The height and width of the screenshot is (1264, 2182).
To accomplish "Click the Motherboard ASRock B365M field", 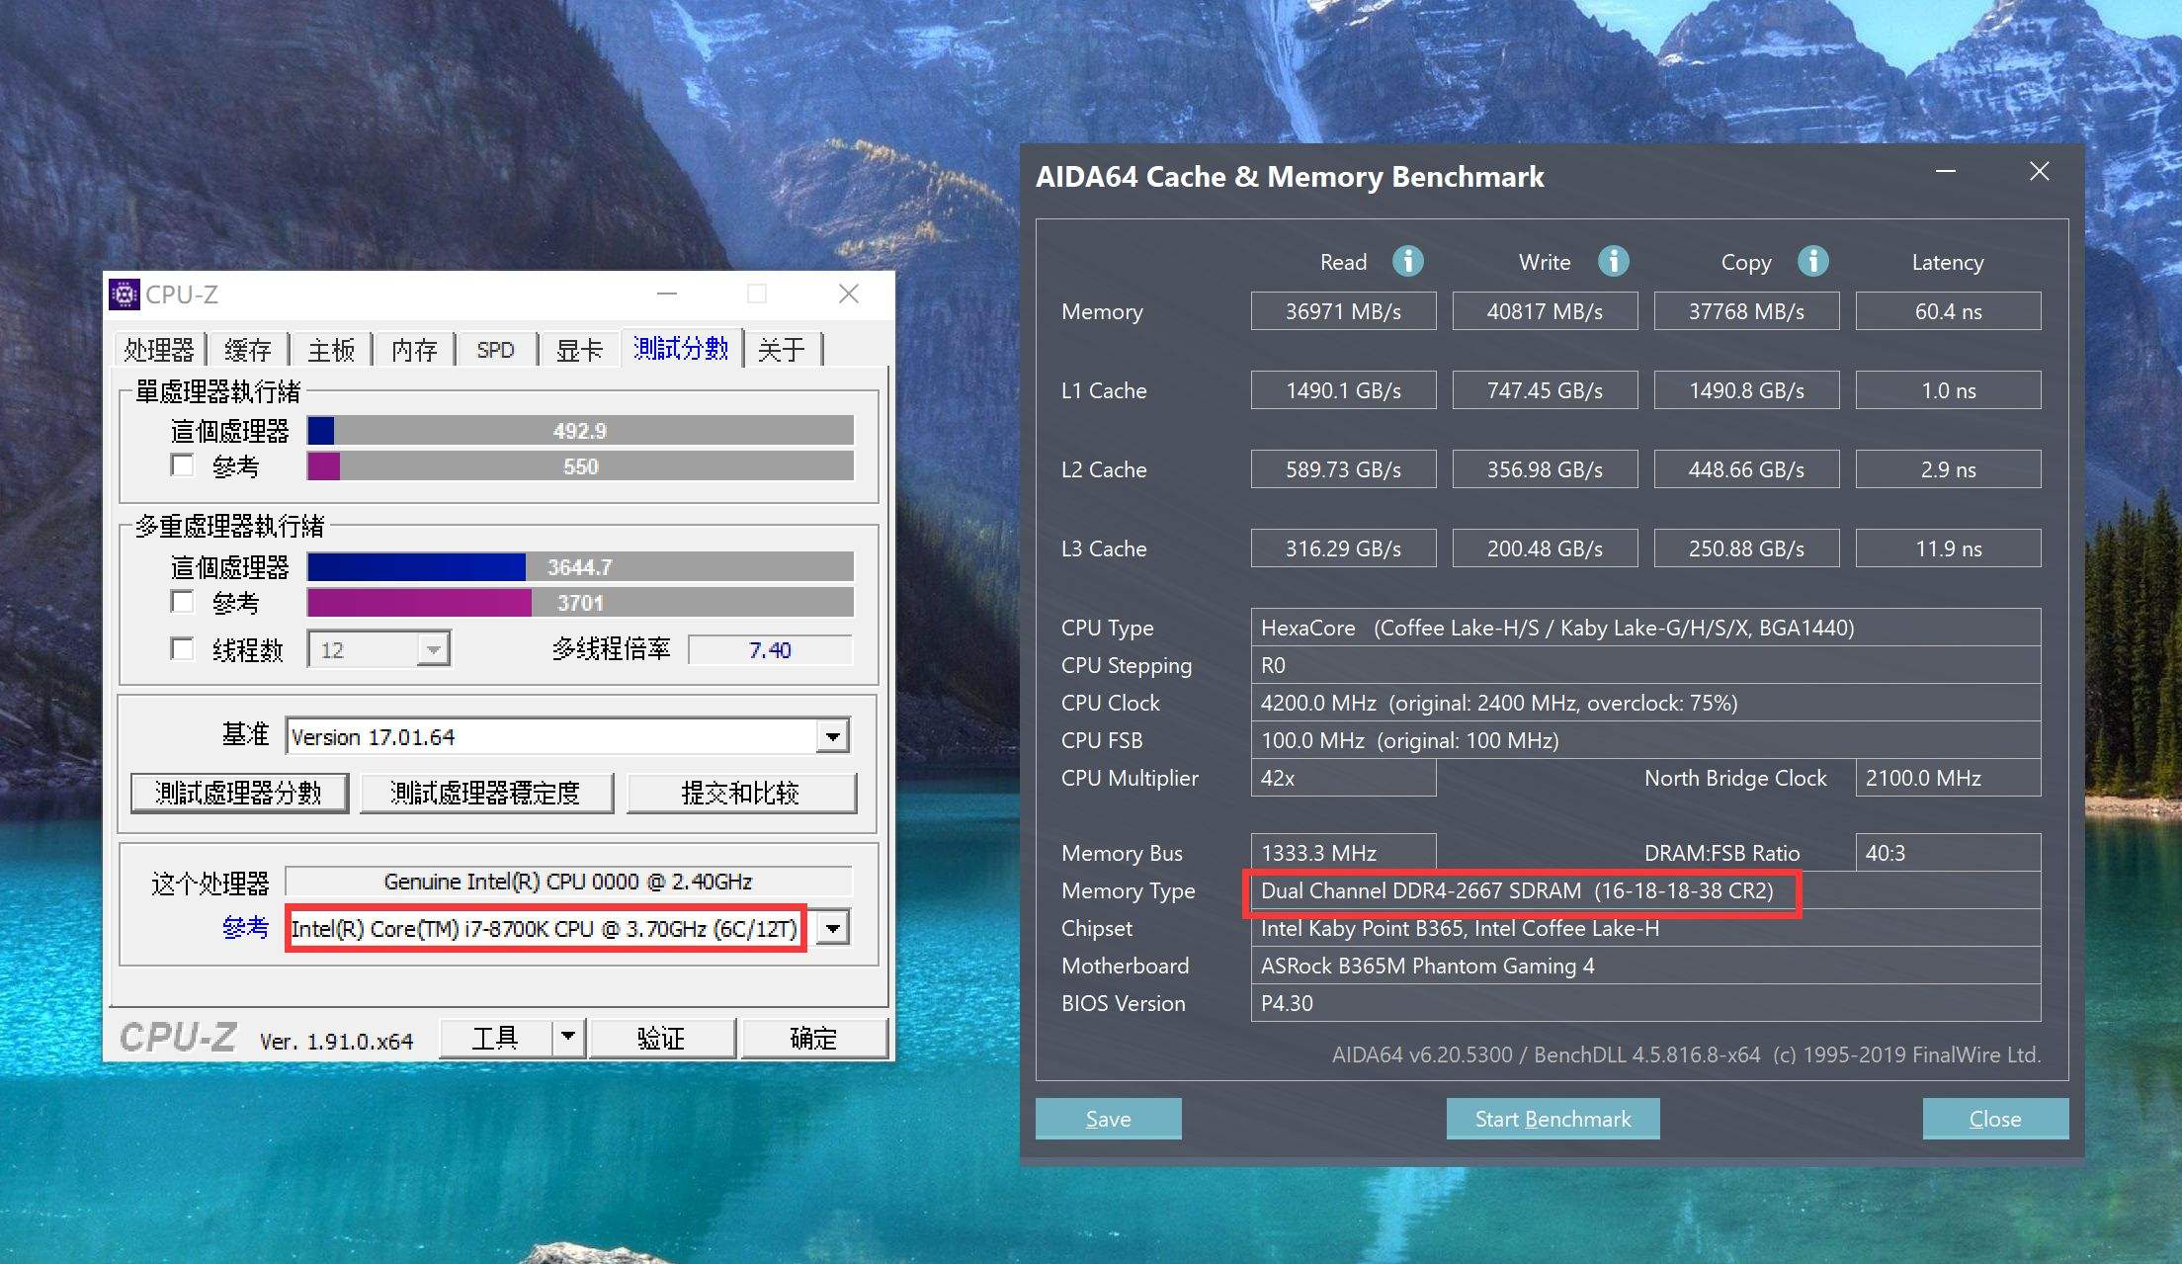I will pyautogui.click(x=1645, y=966).
